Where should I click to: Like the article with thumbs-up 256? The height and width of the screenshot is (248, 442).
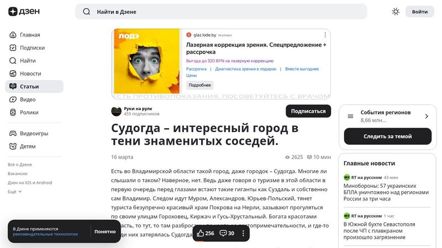click(205, 234)
